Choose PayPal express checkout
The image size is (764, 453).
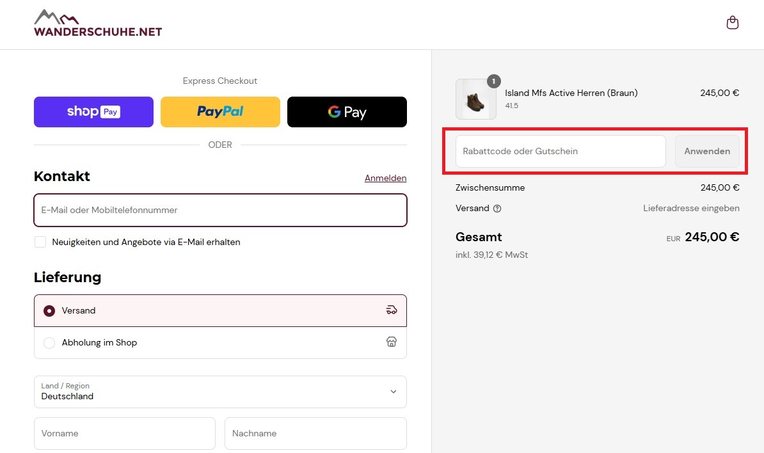(x=220, y=112)
